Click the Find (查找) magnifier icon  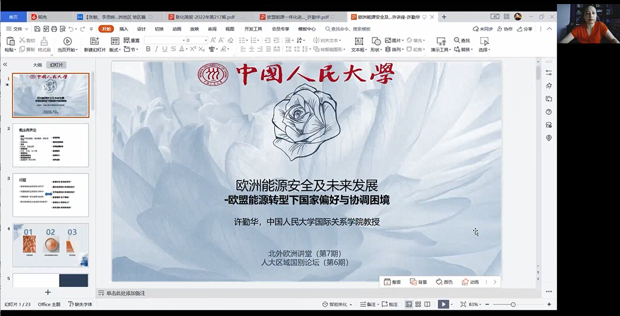[x=457, y=41]
